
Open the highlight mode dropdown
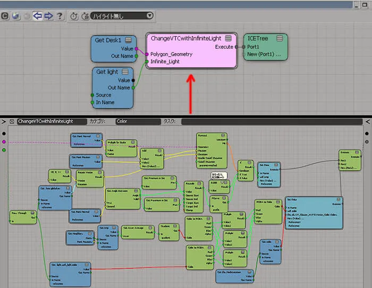pos(122,16)
